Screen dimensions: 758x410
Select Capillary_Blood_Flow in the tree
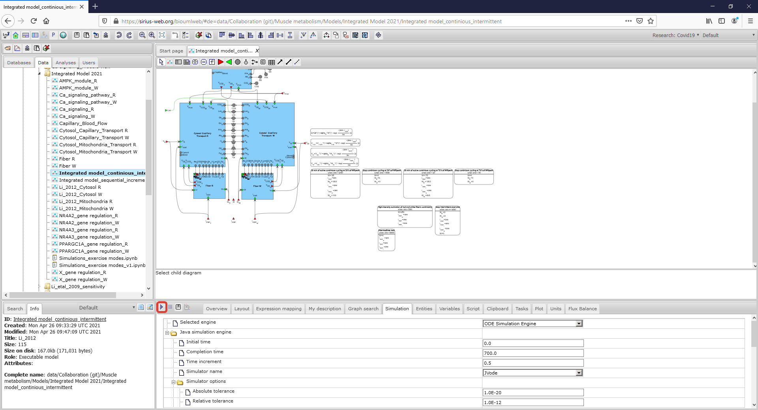pyautogui.click(x=83, y=123)
